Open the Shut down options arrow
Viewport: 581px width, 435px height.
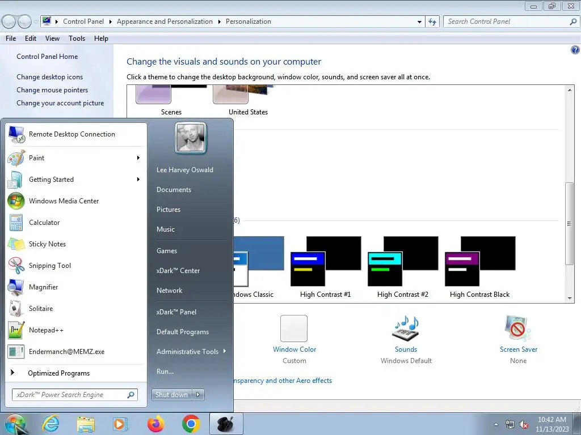pyautogui.click(x=198, y=395)
